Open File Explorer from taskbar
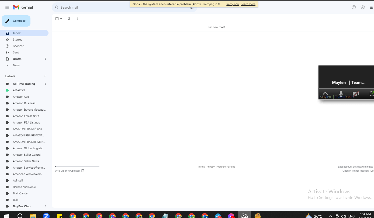 point(33,216)
